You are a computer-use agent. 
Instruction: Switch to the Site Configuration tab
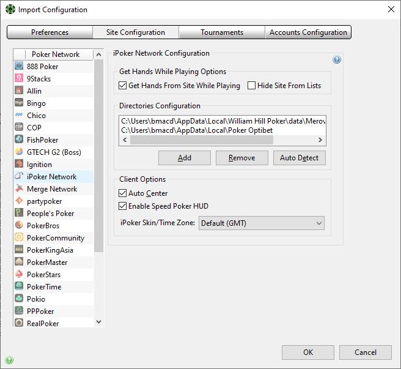coord(136,32)
